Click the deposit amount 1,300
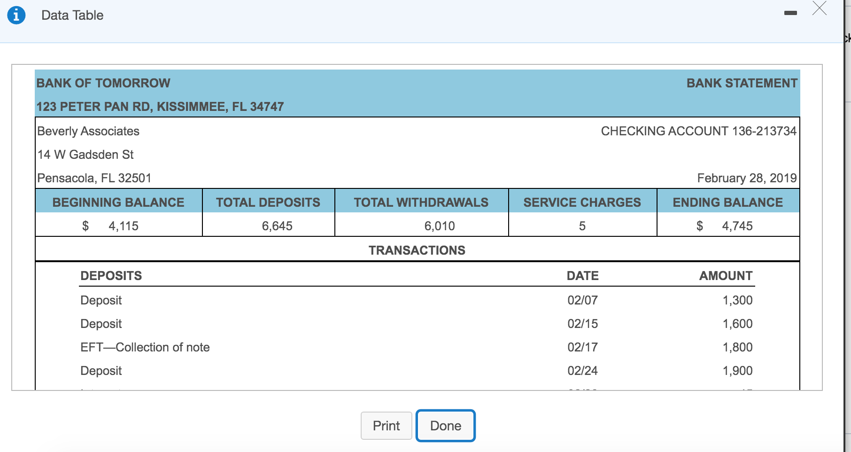This screenshot has width=851, height=452. pos(738,300)
